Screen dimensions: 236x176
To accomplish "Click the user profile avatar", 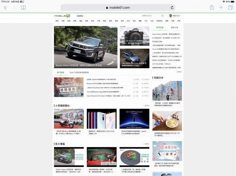I will [170, 16].
